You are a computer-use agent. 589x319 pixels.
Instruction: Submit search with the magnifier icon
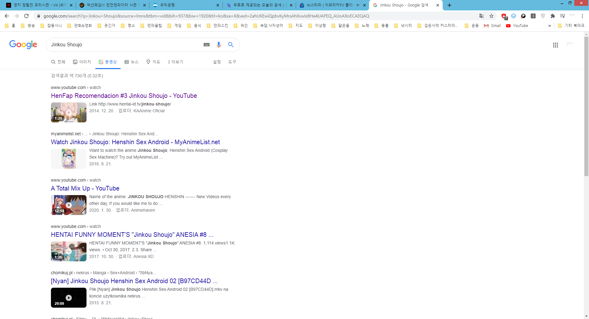231,45
